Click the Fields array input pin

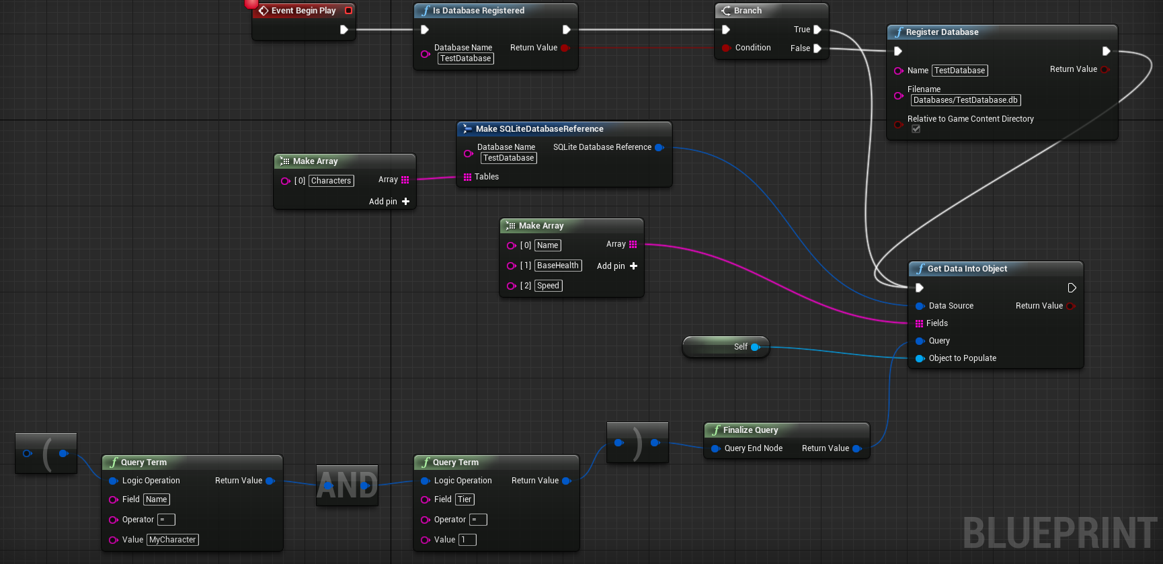(919, 323)
